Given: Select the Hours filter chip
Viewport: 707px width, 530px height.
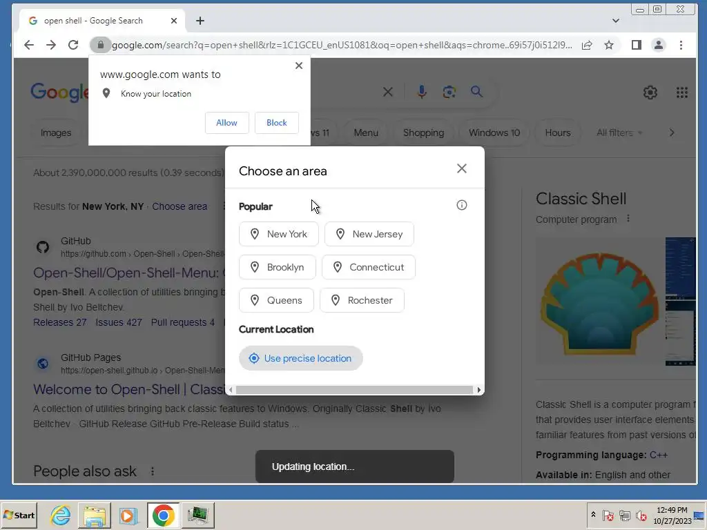Looking at the screenshot, I should 558,133.
